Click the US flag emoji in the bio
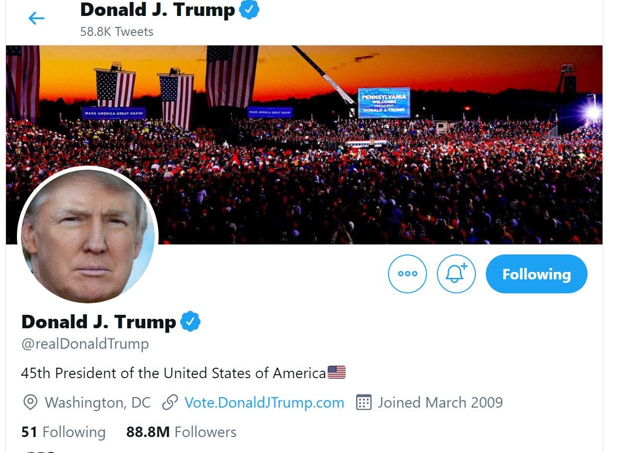 coord(337,373)
